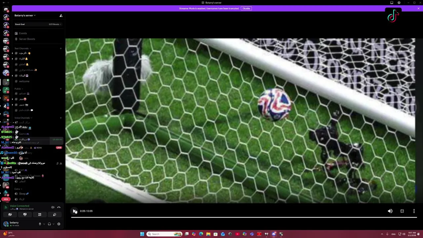Viewport: 423px width, 238px height.
Task: Add a channel to the Extra category
Action: point(61,189)
